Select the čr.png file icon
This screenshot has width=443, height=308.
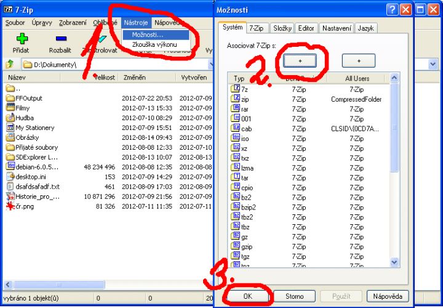coord(10,206)
